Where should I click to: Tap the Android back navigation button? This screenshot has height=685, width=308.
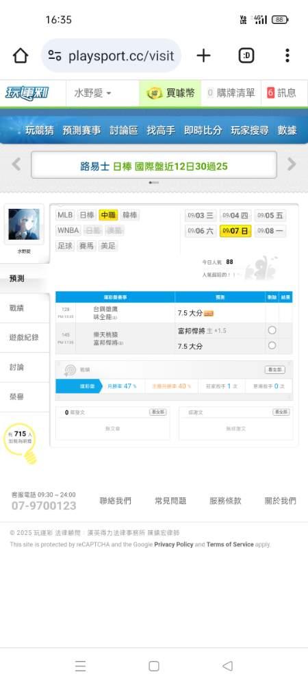coord(227,666)
